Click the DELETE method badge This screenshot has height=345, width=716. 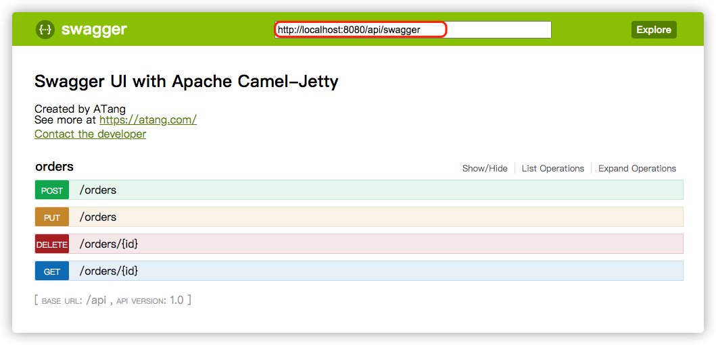(x=52, y=244)
